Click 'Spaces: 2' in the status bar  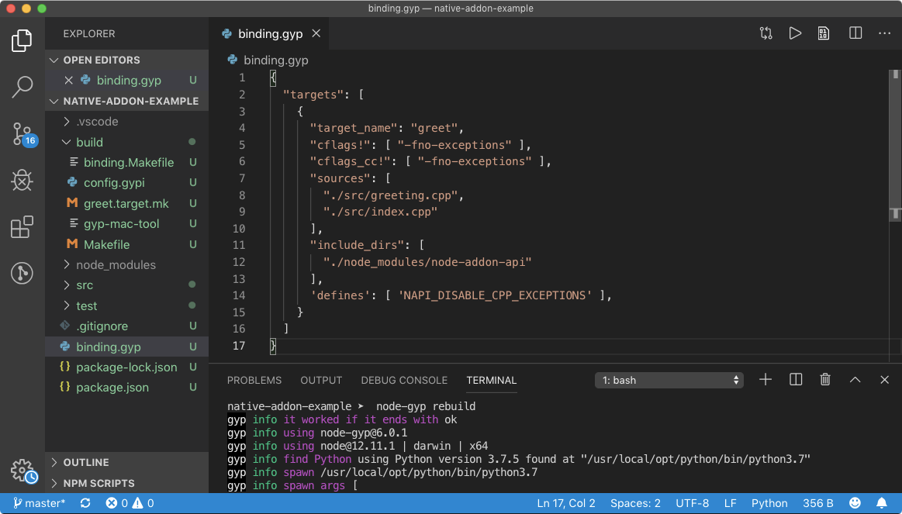pyautogui.click(x=635, y=502)
